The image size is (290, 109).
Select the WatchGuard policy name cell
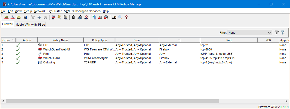click(x=61, y=58)
